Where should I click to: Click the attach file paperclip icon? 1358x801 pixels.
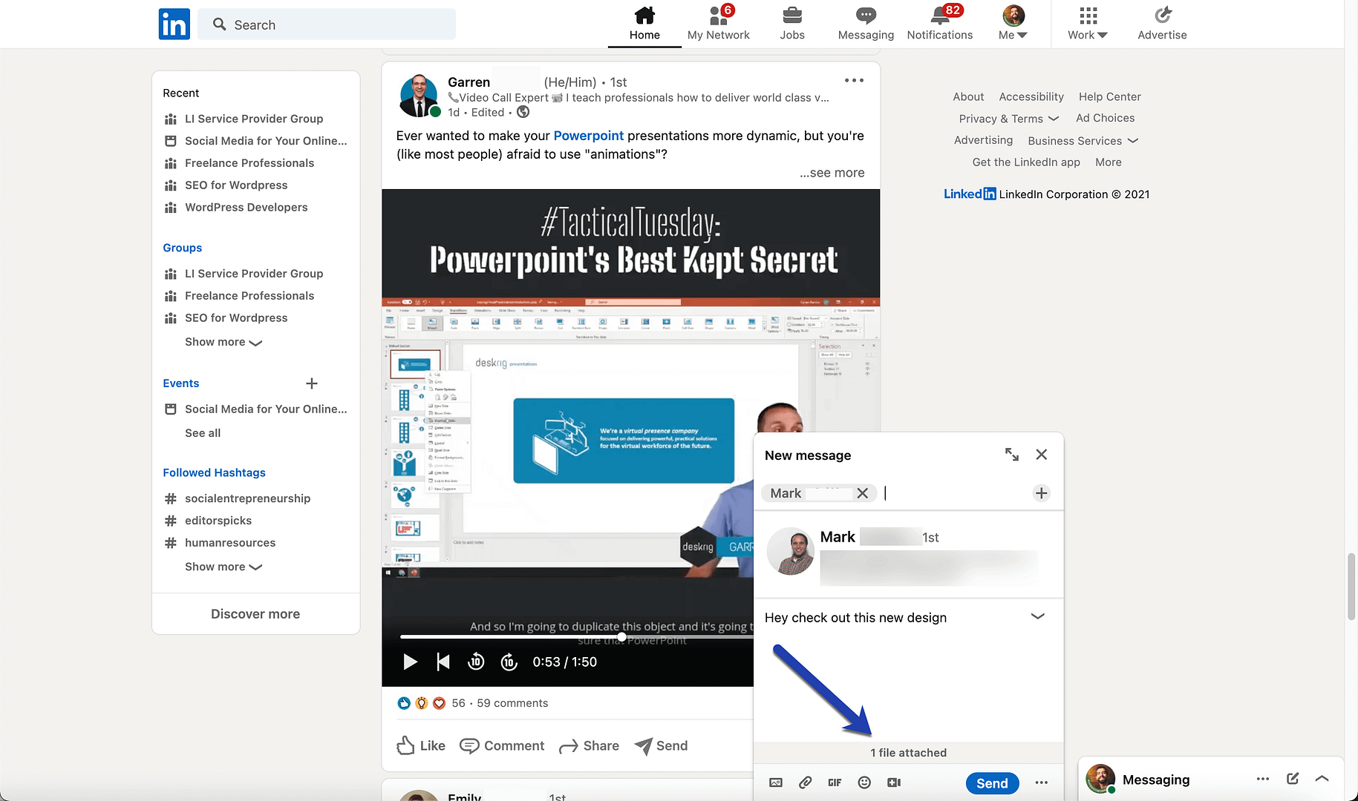(x=805, y=782)
